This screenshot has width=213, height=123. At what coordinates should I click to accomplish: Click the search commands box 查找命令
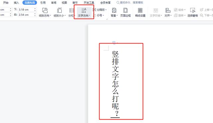pyautogui.click(x=130, y=2)
